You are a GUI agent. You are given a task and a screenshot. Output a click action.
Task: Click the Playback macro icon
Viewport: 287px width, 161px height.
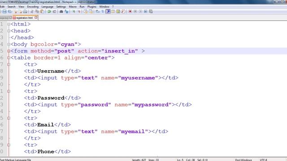pos(140,12)
